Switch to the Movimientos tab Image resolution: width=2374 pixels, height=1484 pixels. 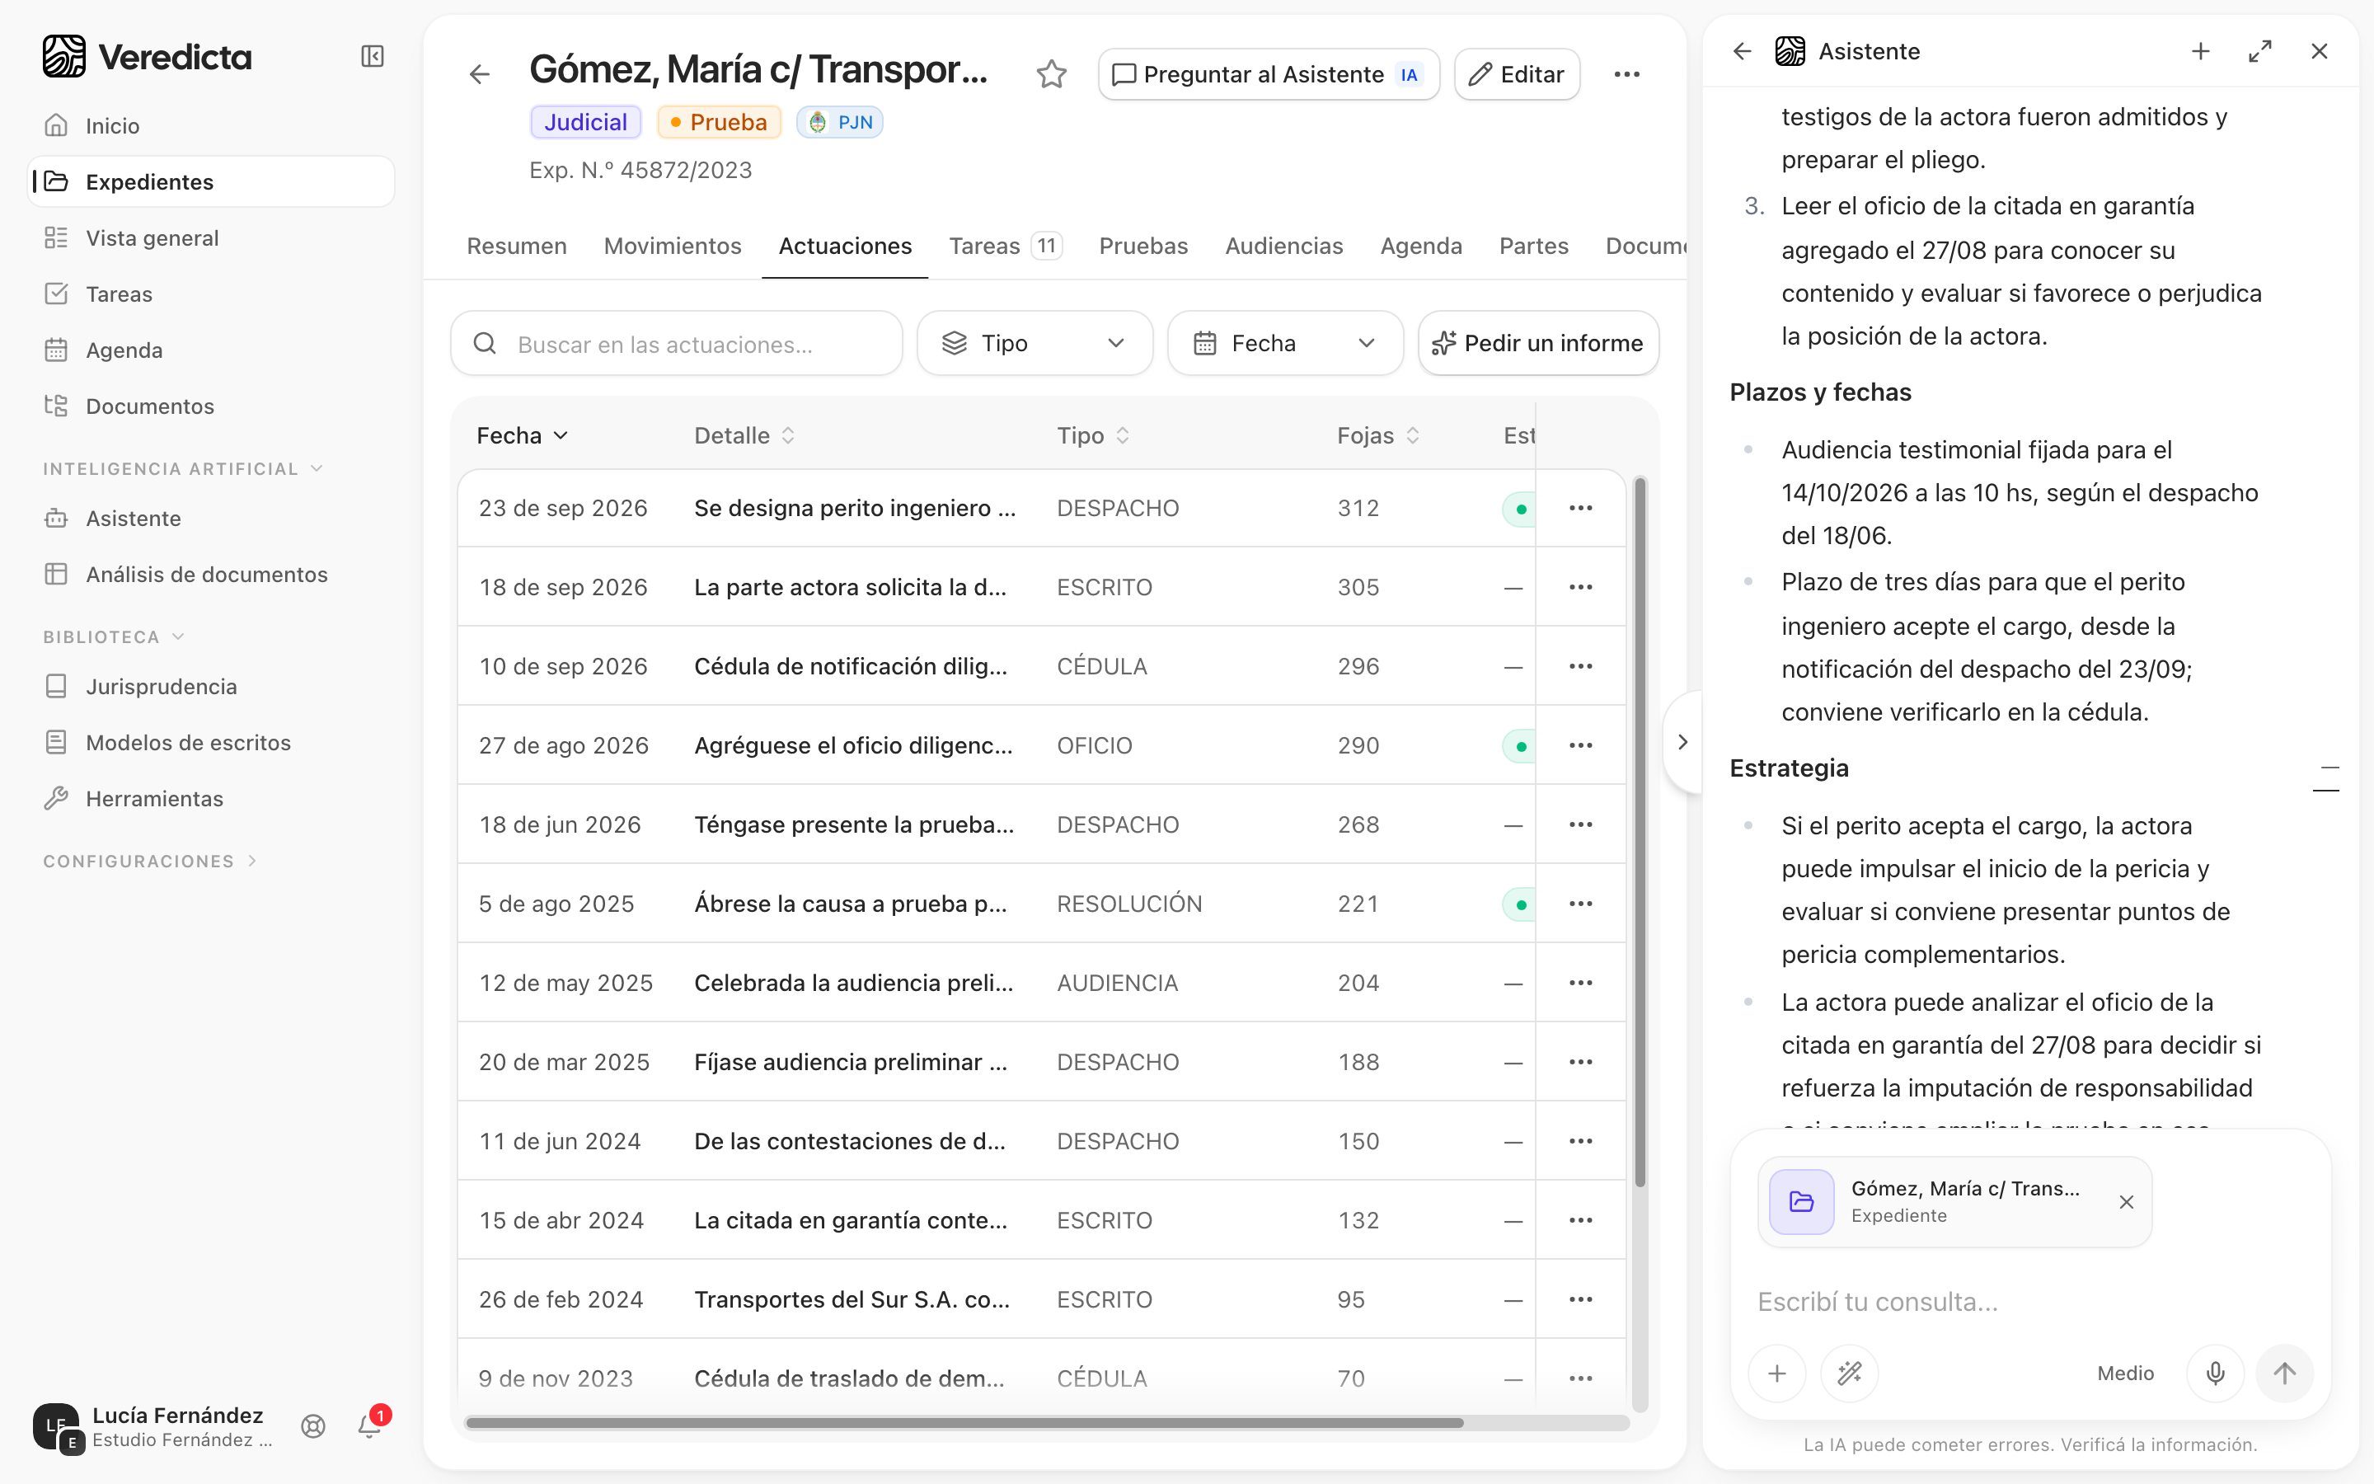coord(672,247)
